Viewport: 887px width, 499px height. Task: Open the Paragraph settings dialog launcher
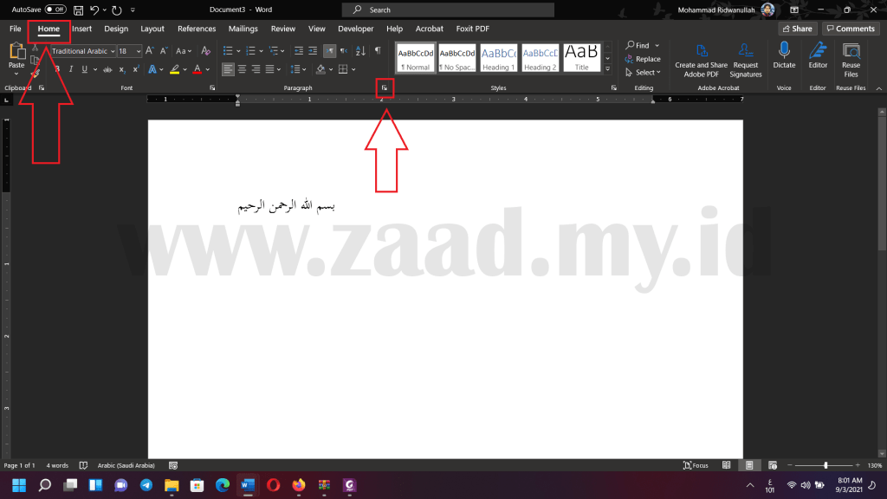(x=385, y=87)
